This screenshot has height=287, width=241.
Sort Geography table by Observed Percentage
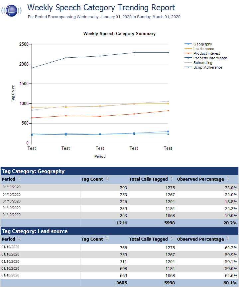coord(228,179)
